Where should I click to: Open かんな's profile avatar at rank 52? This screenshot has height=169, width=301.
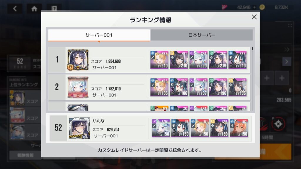pos(79,128)
